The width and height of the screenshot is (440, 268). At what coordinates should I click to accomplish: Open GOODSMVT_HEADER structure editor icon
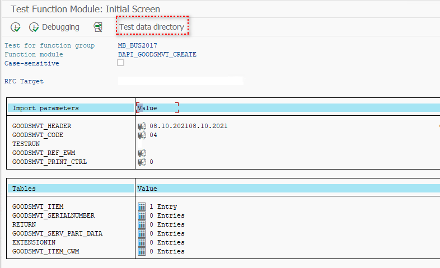click(142, 126)
